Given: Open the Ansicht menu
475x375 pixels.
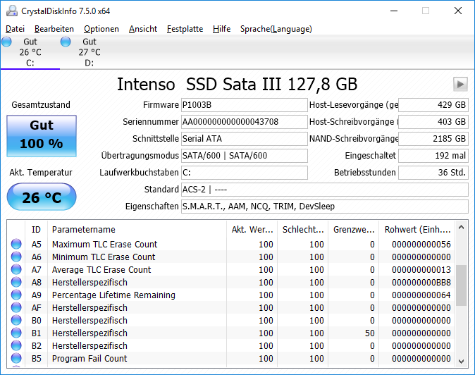Looking at the screenshot, I should coord(143,29).
